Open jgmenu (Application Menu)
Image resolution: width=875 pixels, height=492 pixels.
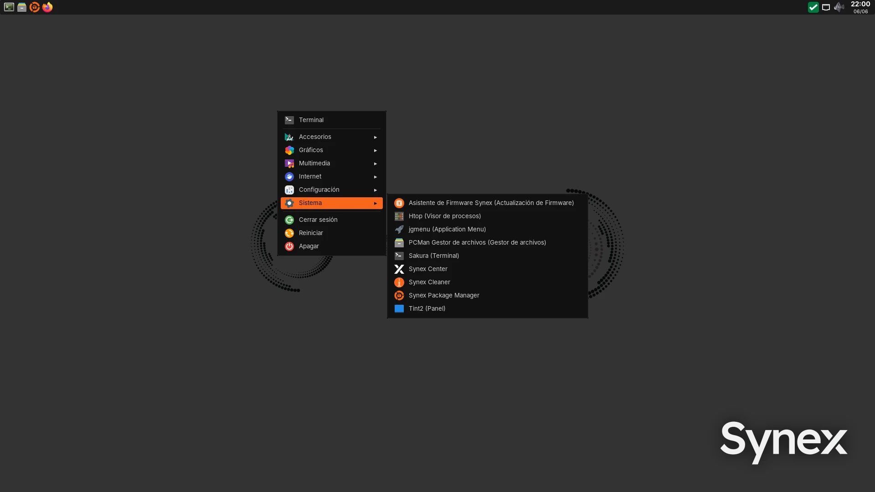click(x=488, y=230)
